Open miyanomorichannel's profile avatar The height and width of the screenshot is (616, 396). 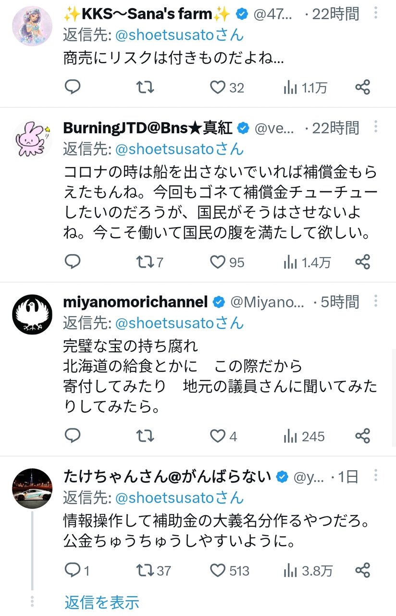click(32, 314)
